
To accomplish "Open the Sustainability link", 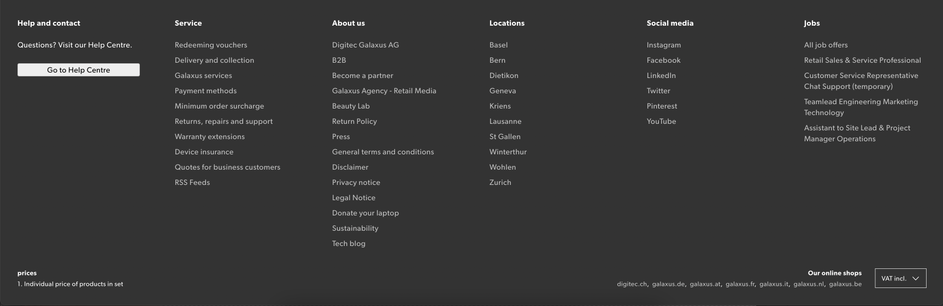I will 355,228.
